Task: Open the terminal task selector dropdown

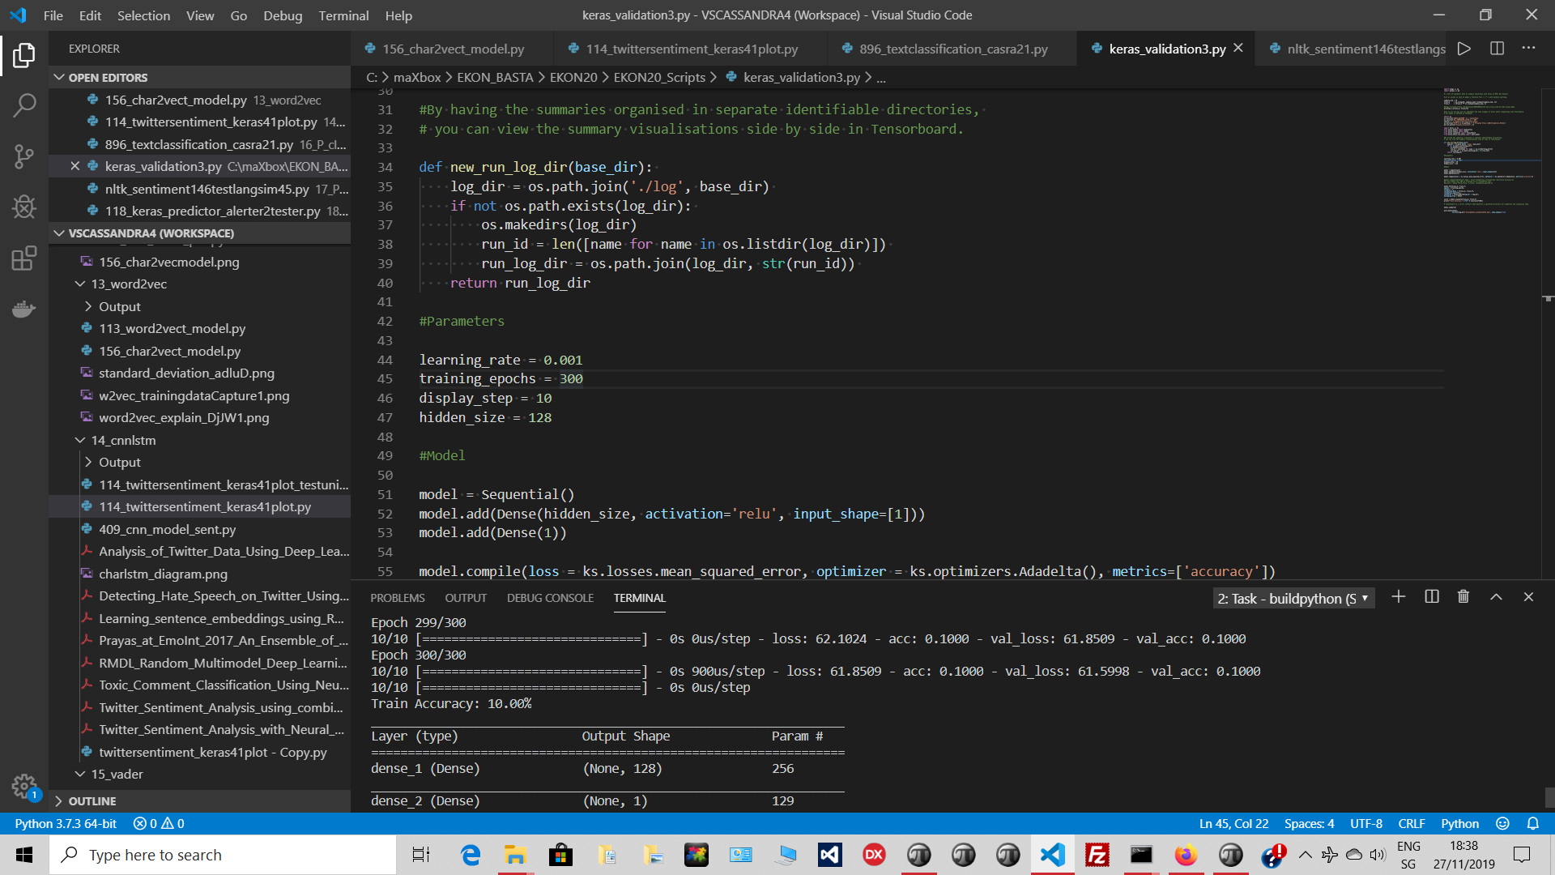Action: tap(1293, 598)
